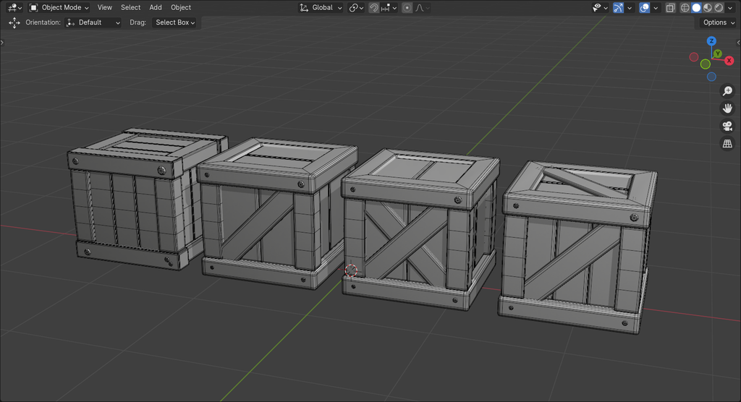Open the gizmos settings dropdown arrow

tap(630, 7)
